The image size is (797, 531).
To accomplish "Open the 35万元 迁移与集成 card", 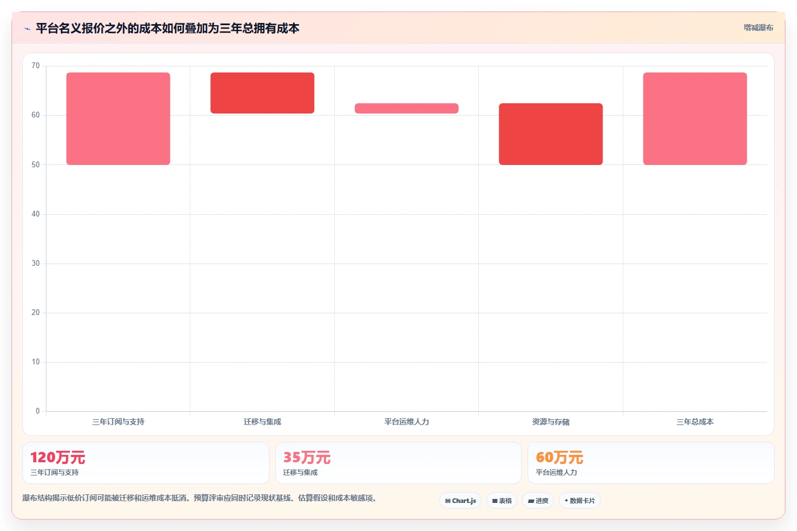I will (x=398, y=463).
